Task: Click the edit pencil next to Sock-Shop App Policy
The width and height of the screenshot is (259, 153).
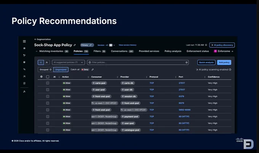Action: pyautogui.click(x=75, y=45)
